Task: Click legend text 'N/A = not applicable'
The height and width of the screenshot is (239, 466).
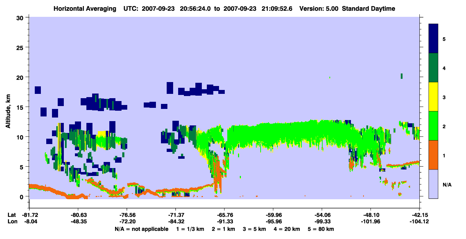Action: tap(142, 229)
